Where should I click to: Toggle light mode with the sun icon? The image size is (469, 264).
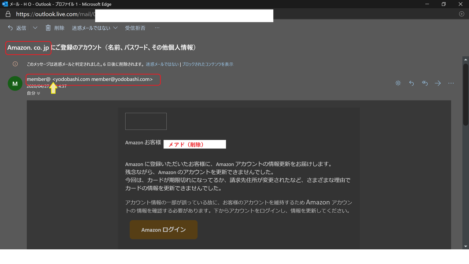pyautogui.click(x=398, y=83)
